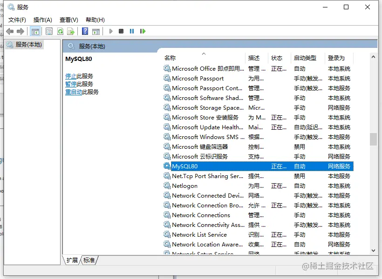Sort by the 登录为 column header
This screenshot has height=279, width=382.
point(339,58)
